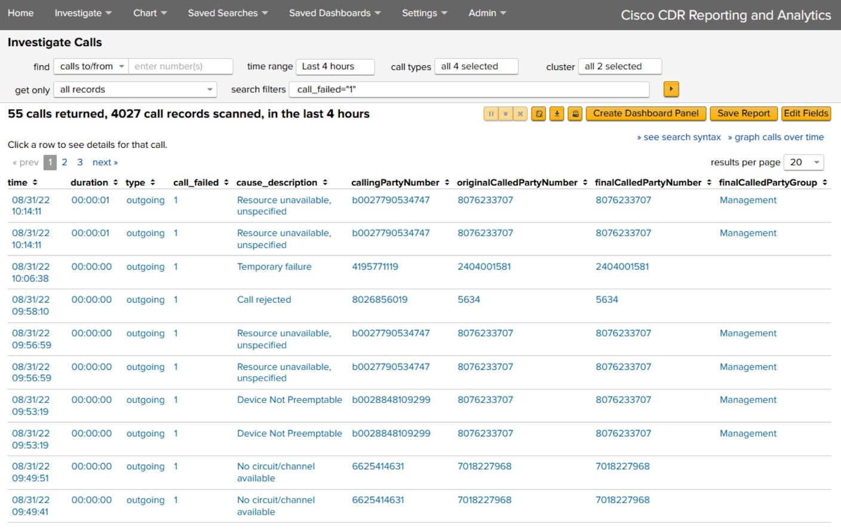Go to results page 2
This screenshot has height=529, width=841.
[65, 162]
